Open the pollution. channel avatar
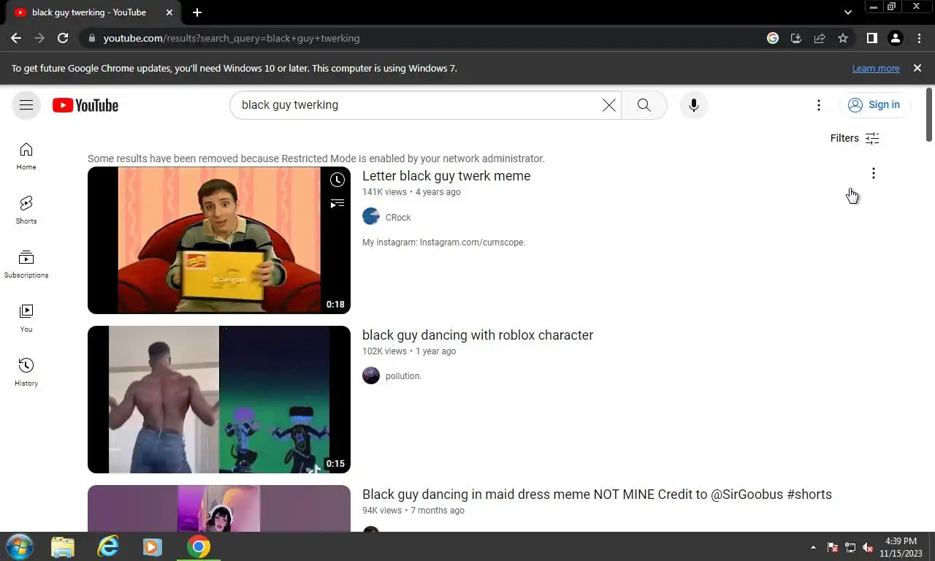The height and width of the screenshot is (561, 935). (371, 375)
